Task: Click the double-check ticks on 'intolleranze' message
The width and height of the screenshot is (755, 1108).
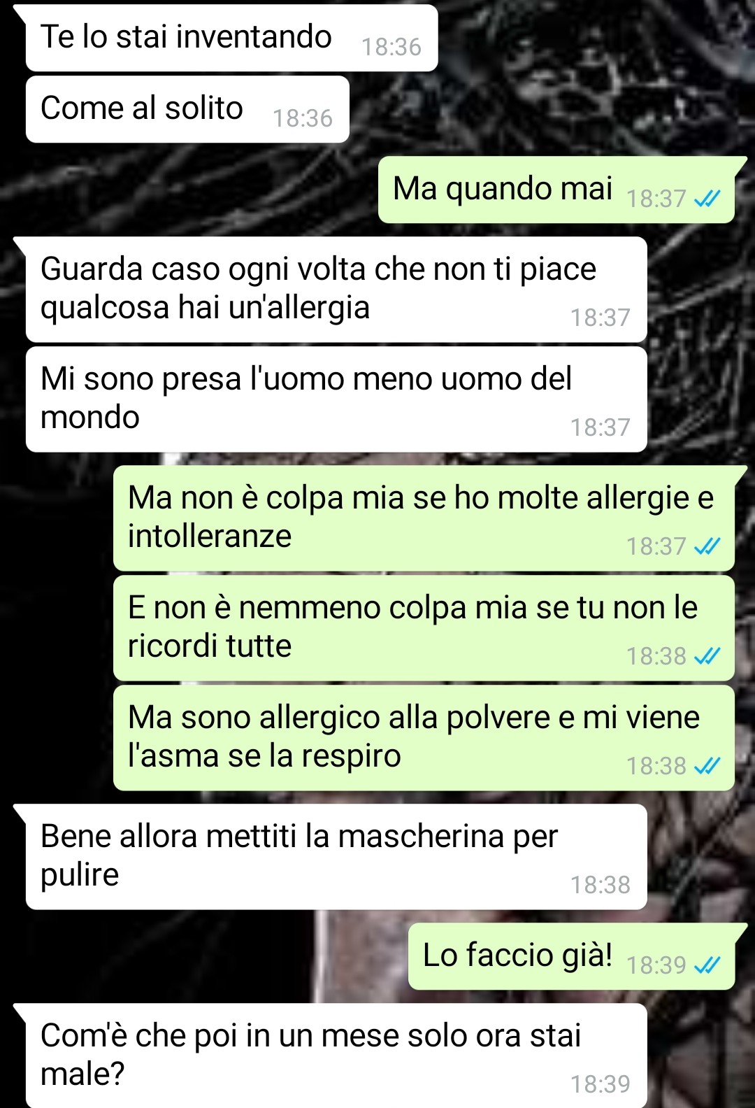Action: click(707, 546)
